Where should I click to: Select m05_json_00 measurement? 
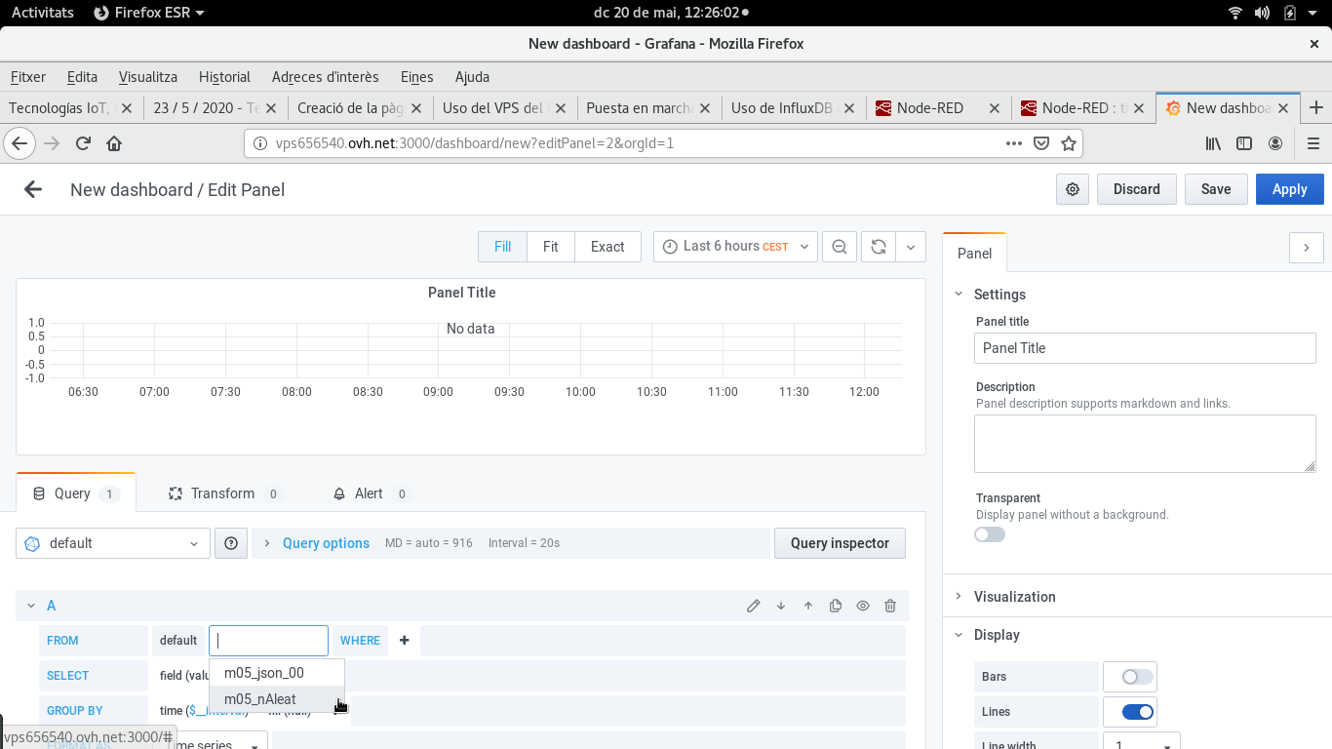[x=277, y=673]
